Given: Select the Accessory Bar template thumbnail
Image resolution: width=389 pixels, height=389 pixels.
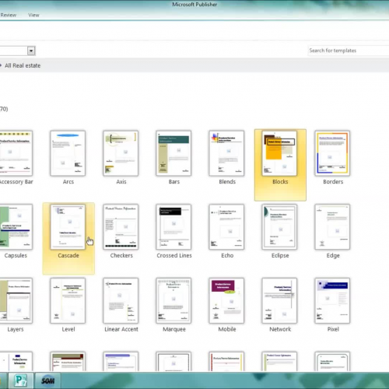Looking at the screenshot, I should click(x=16, y=153).
